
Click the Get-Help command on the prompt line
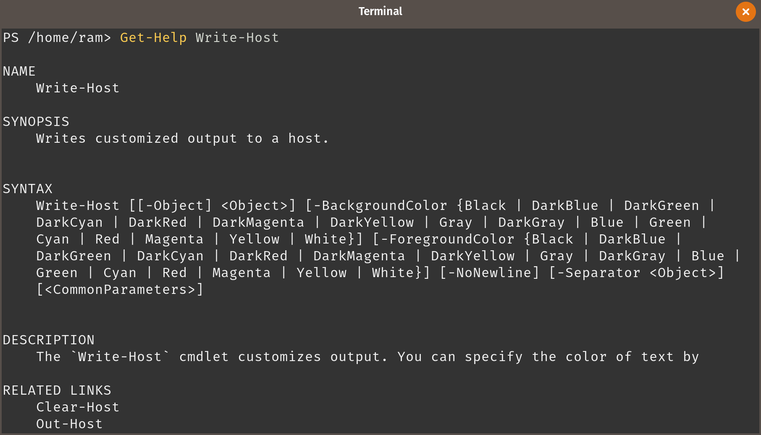(153, 38)
